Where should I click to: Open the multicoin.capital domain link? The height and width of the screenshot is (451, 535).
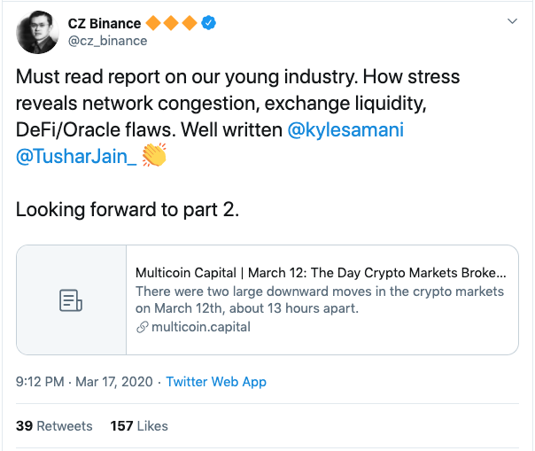coord(201,327)
